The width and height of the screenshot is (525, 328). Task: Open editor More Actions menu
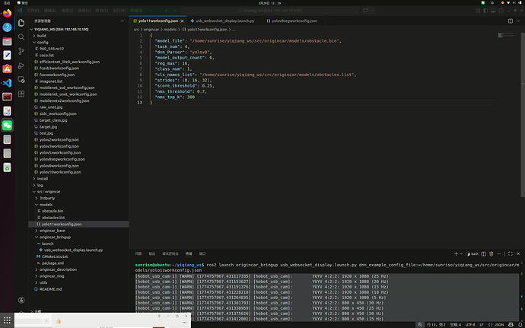pos(518,21)
